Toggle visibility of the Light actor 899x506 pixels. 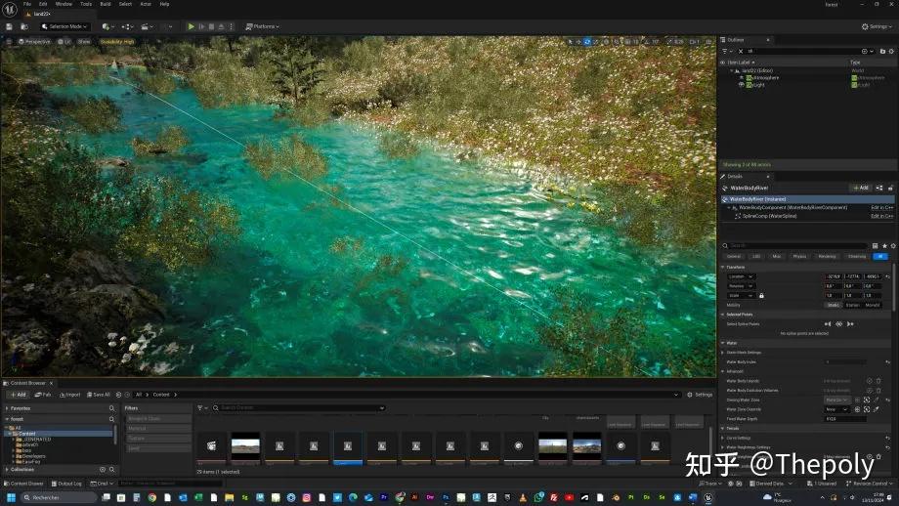click(742, 85)
